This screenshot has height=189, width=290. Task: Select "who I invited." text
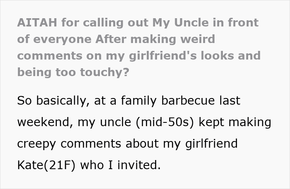pos(121,165)
